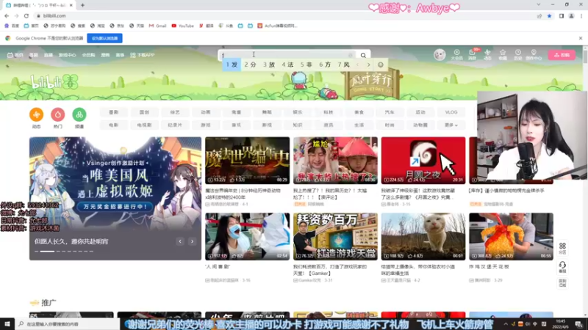
Task: Click the emoji face in IME bar
Action: (380, 65)
